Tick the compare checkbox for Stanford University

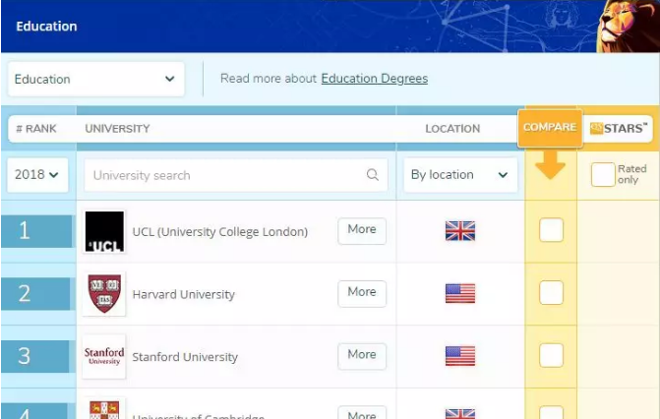pyautogui.click(x=551, y=355)
